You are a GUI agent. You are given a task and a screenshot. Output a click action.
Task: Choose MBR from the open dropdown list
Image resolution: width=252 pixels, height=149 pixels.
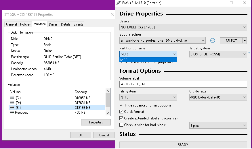coord(148,60)
